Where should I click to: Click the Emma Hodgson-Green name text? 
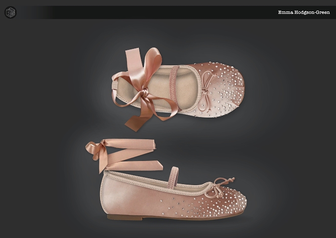304,12
